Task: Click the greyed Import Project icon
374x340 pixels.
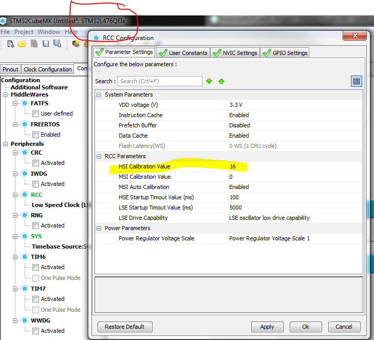Action: coord(34,44)
